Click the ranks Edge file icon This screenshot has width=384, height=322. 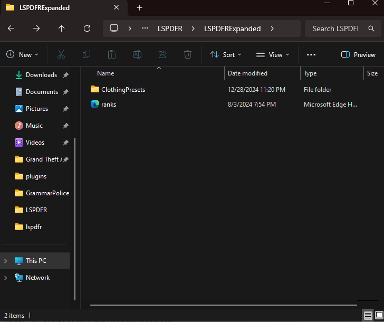pyautogui.click(x=95, y=104)
